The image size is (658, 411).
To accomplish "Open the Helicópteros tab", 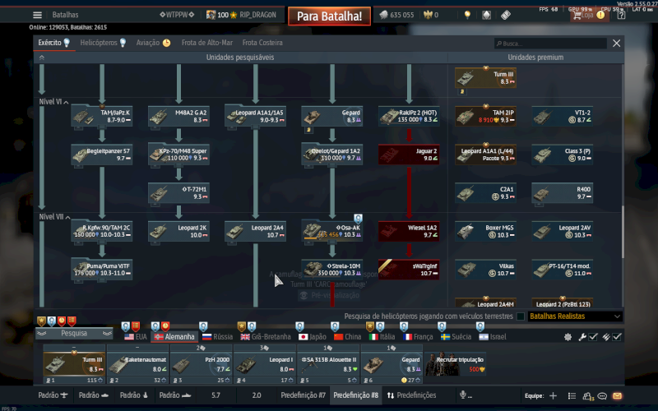I will point(103,43).
